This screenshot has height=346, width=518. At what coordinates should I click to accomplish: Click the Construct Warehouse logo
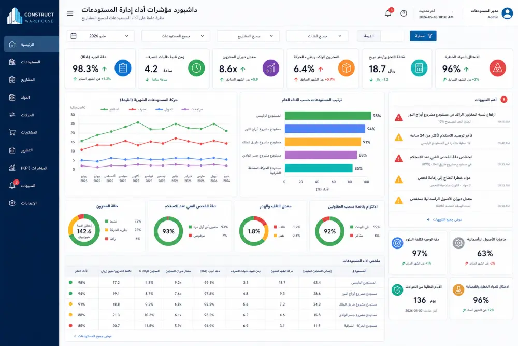click(x=31, y=16)
